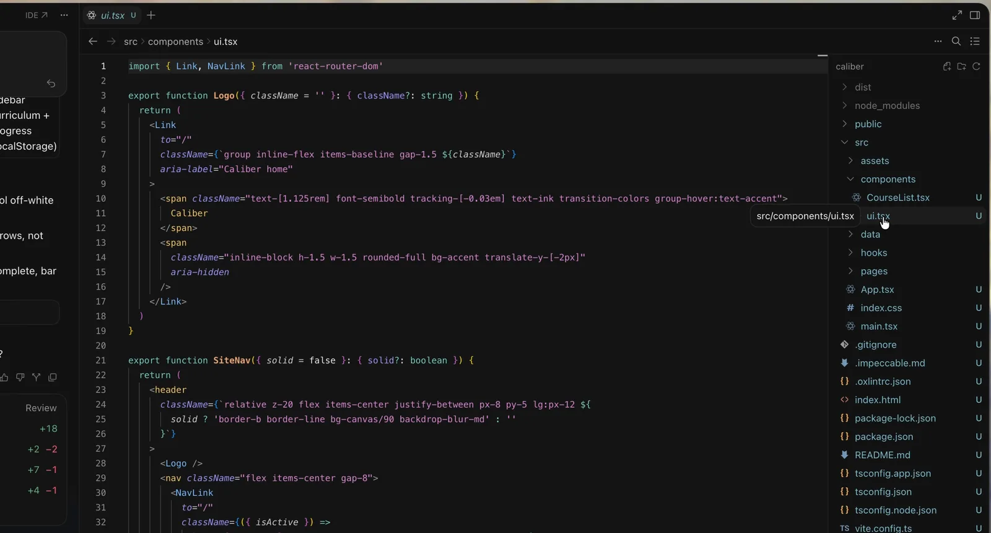Open search in the file viewer
991x533 pixels.
coord(956,41)
